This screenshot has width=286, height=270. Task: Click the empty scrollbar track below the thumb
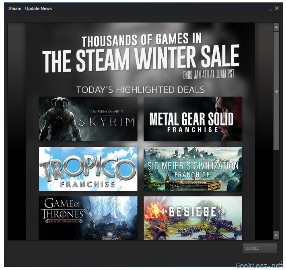[x=276, y=189]
